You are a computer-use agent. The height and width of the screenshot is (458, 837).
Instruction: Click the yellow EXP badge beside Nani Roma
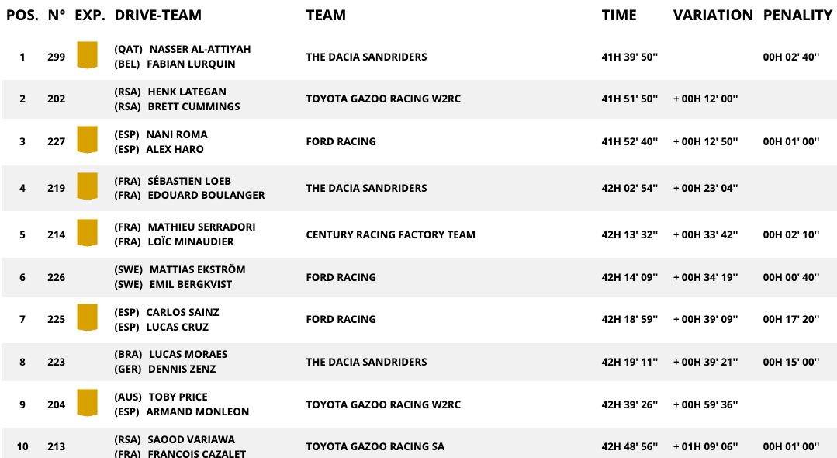(87, 141)
